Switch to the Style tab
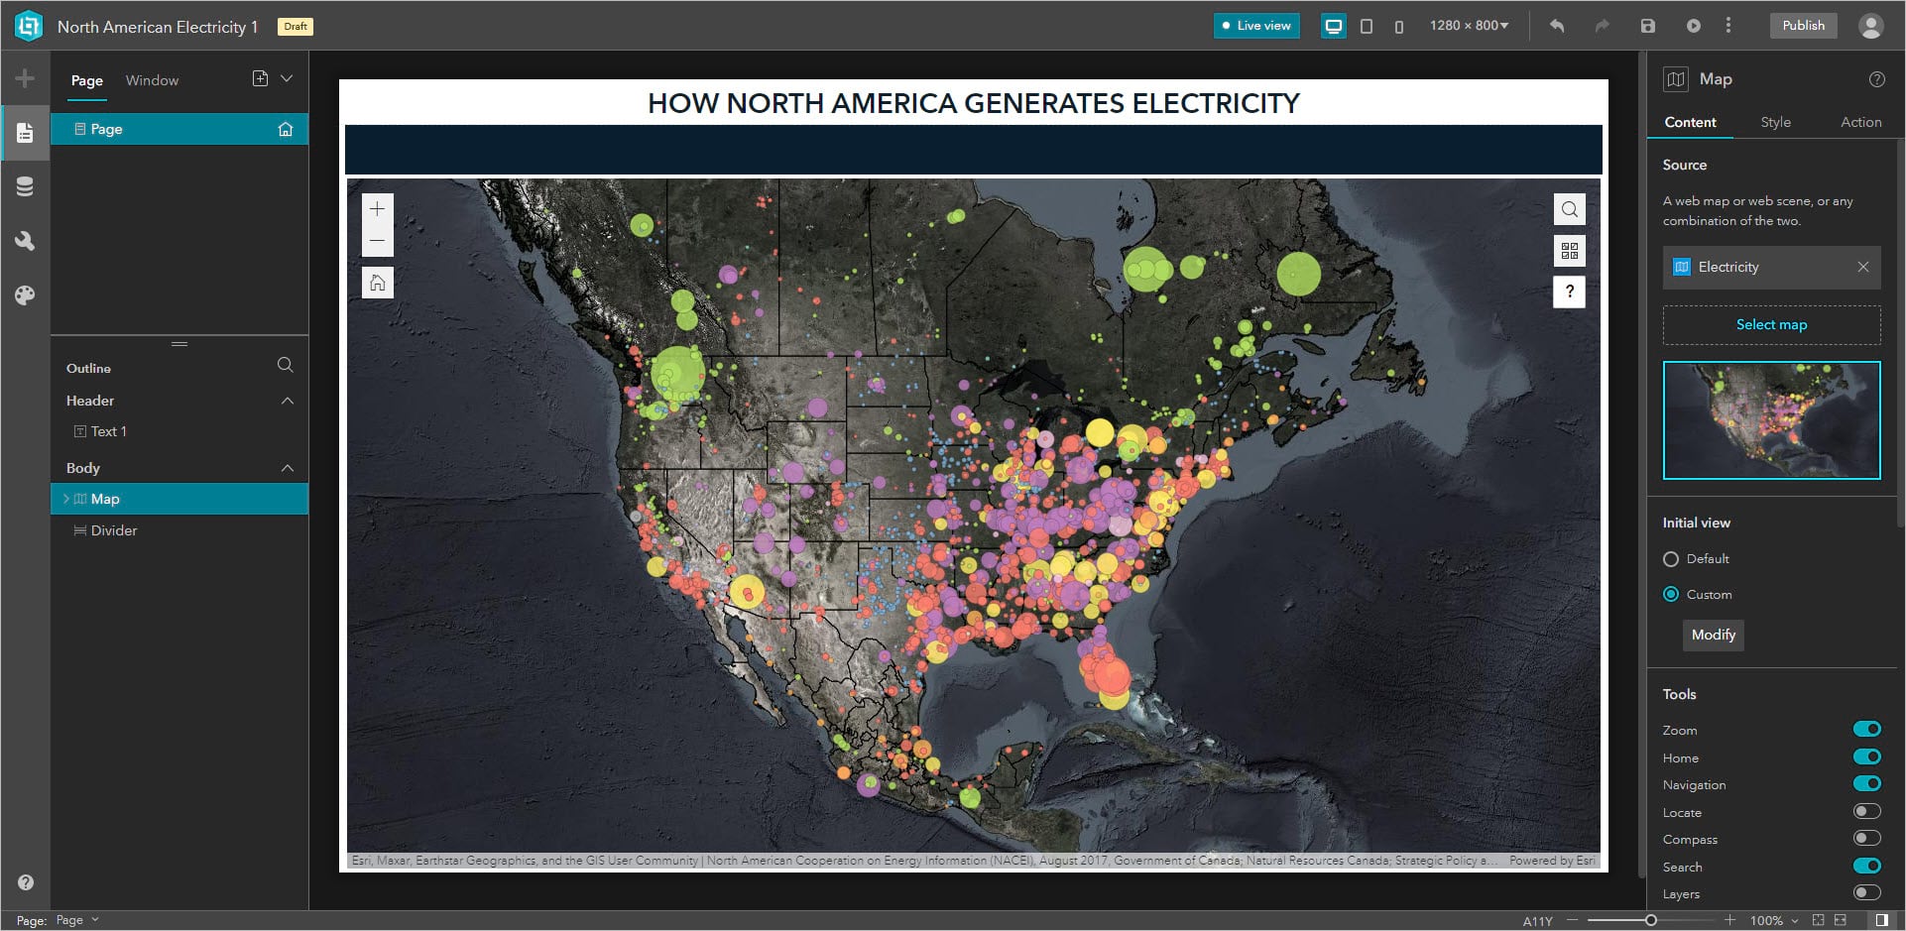1906x931 pixels. 1776,122
